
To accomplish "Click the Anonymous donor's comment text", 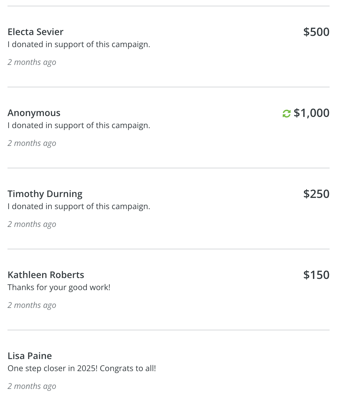I will (x=79, y=126).
